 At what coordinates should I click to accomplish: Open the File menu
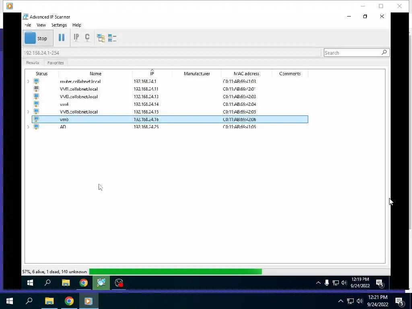coord(28,25)
